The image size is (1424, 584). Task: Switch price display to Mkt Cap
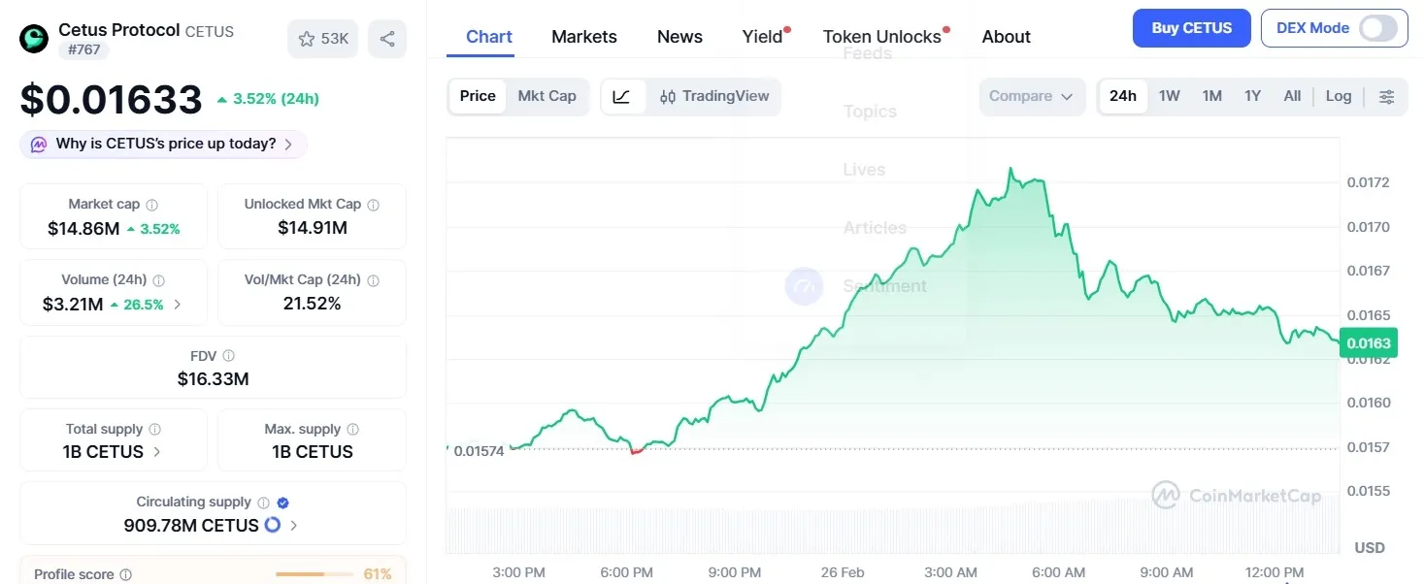[x=546, y=96]
